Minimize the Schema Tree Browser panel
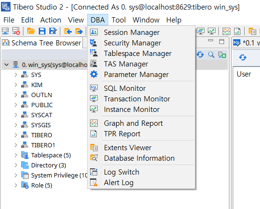Image resolution: width=260 pixels, height=209 pixels. pyautogui.click(x=211, y=40)
